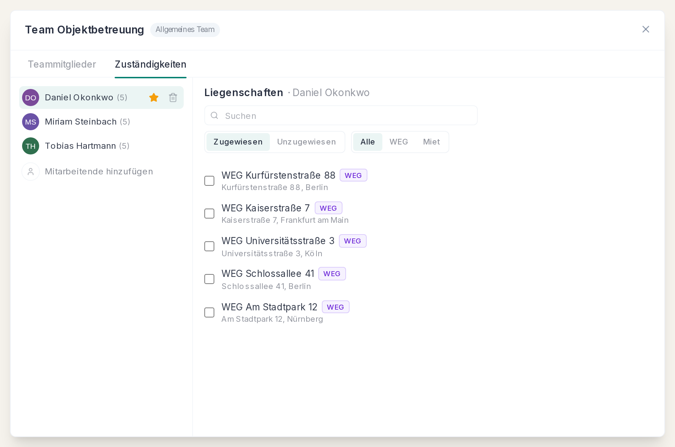
Task: Click the WEG Universitätsstraße 3 title
Action: (x=278, y=241)
